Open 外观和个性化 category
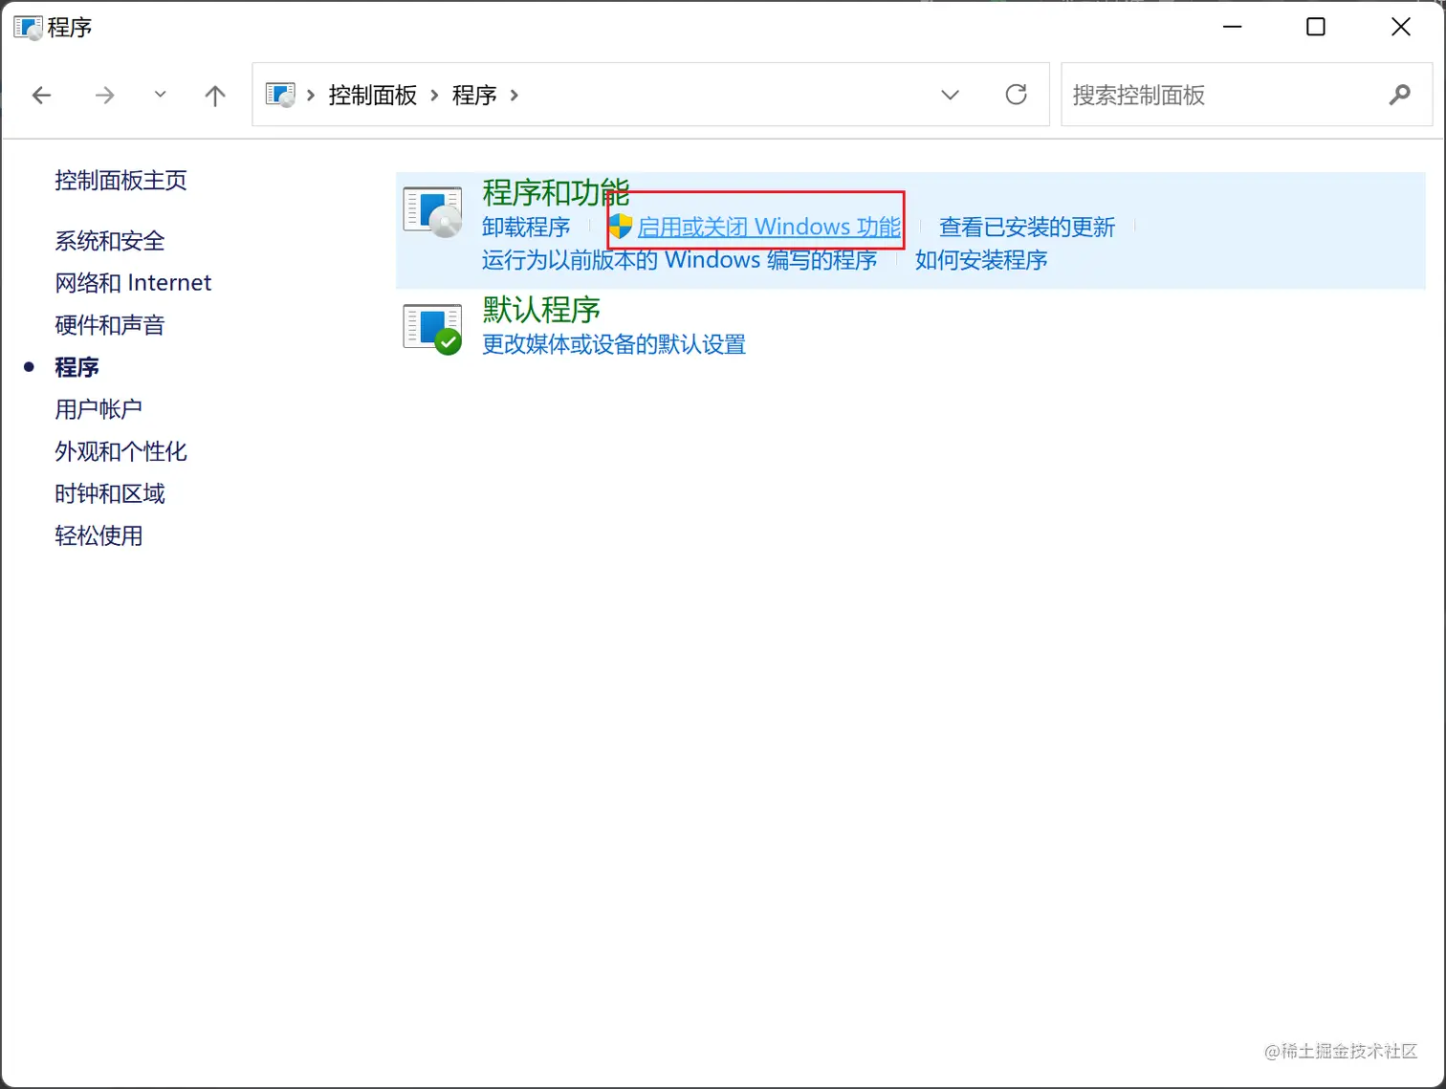The height and width of the screenshot is (1089, 1446). [x=120, y=451]
